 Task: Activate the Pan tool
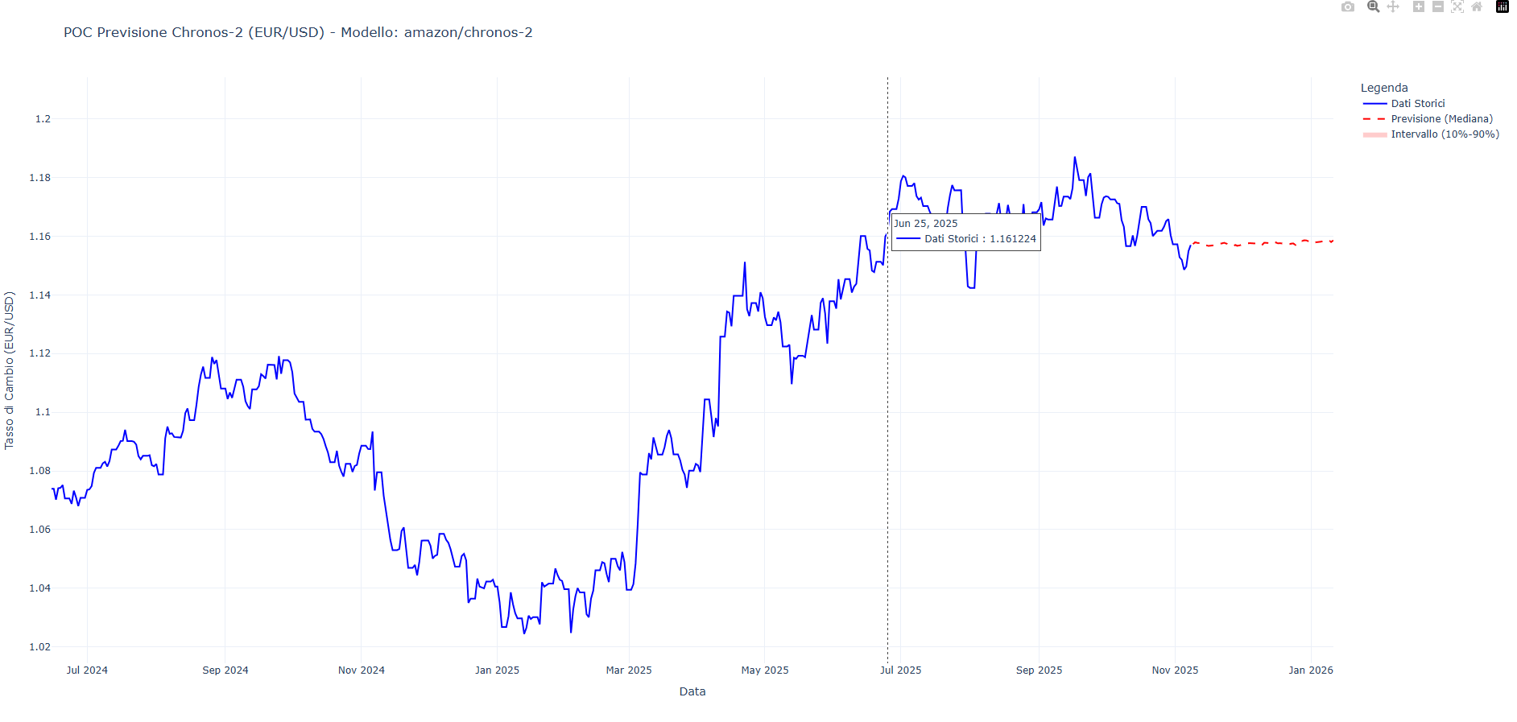(x=1393, y=7)
